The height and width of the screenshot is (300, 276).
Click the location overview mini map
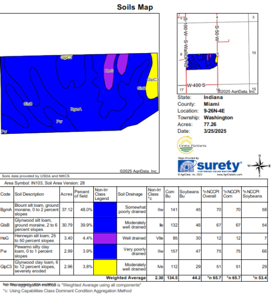(x=218, y=54)
